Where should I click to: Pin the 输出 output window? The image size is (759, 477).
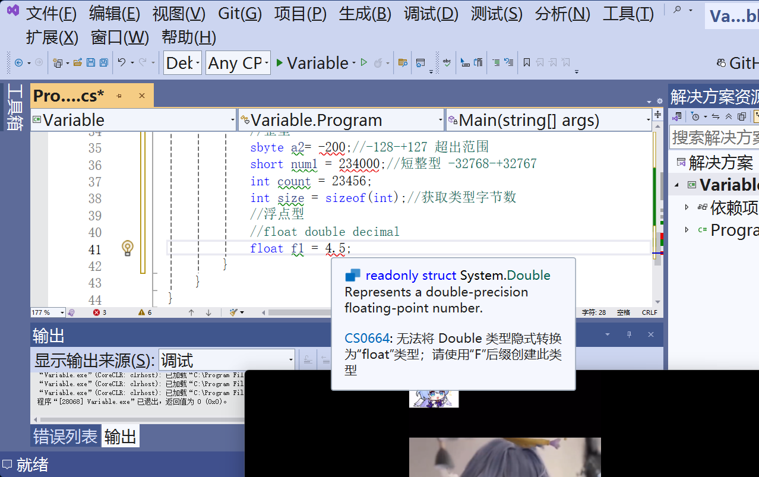tap(629, 334)
